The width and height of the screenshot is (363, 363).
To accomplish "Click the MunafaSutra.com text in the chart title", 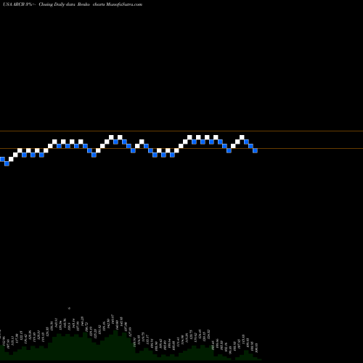I will click(x=124, y=4).
